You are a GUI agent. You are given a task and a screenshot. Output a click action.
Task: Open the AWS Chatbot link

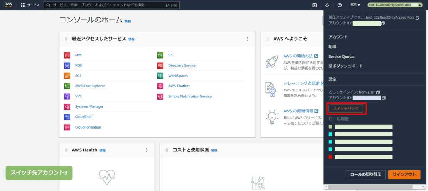[x=179, y=86]
